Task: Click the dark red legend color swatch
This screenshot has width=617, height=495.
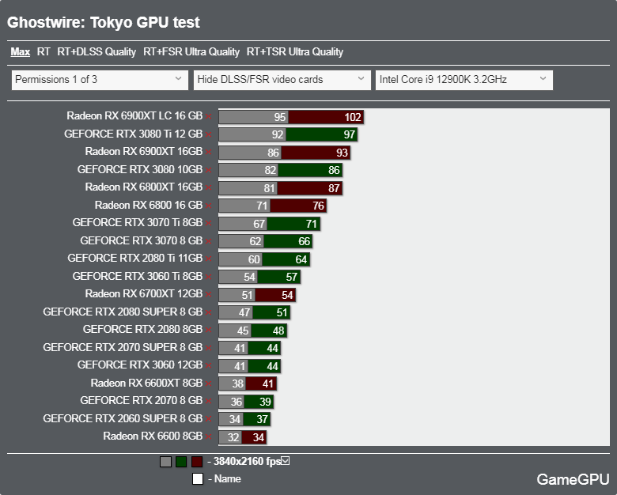Action: point(197,462)
